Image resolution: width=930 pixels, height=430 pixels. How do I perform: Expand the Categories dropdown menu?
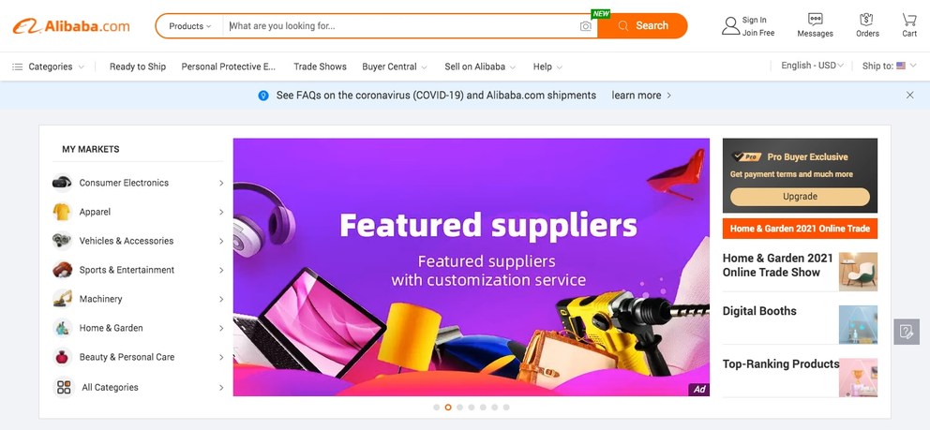pos(48,67)
